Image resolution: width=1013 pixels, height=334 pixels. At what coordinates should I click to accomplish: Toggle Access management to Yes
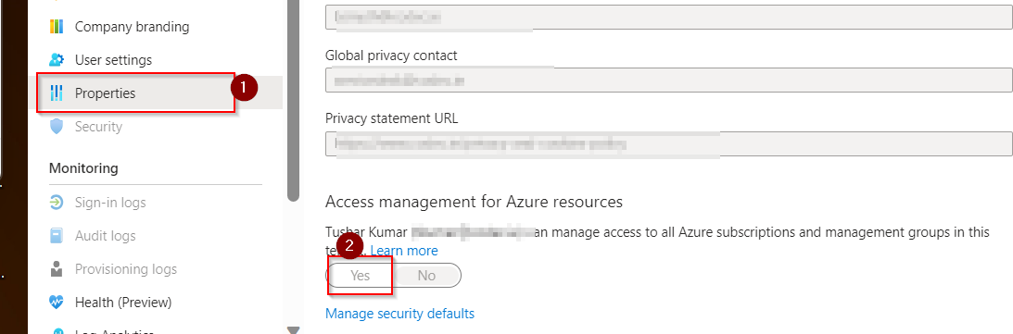(360, 276)
